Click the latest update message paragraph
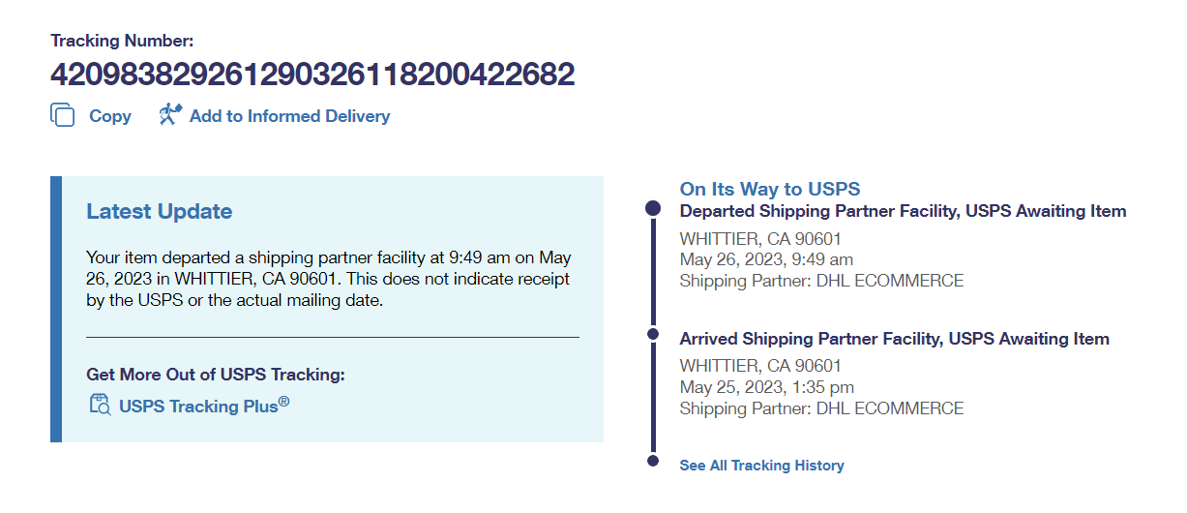 328,280
